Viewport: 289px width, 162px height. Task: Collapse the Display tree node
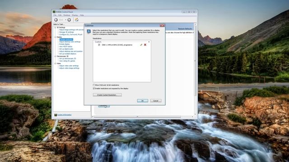(55, 37)
